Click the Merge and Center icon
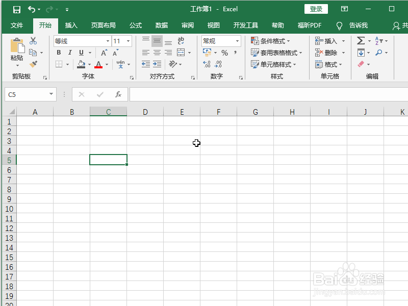This screenshot has width=408, height=306. (x=181, y=53)
